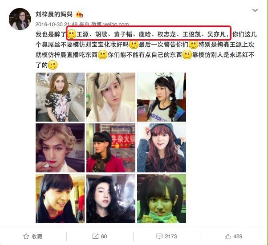Viewport: 268px width, 245px height.
Task: Click the 2016-10-30 21:48 timestamp
Action: (x=57, y=24)
